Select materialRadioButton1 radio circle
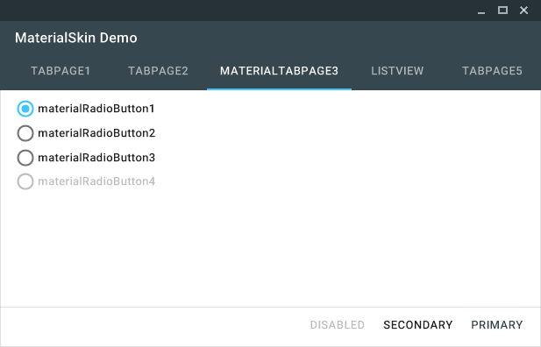 click(25, 109)
